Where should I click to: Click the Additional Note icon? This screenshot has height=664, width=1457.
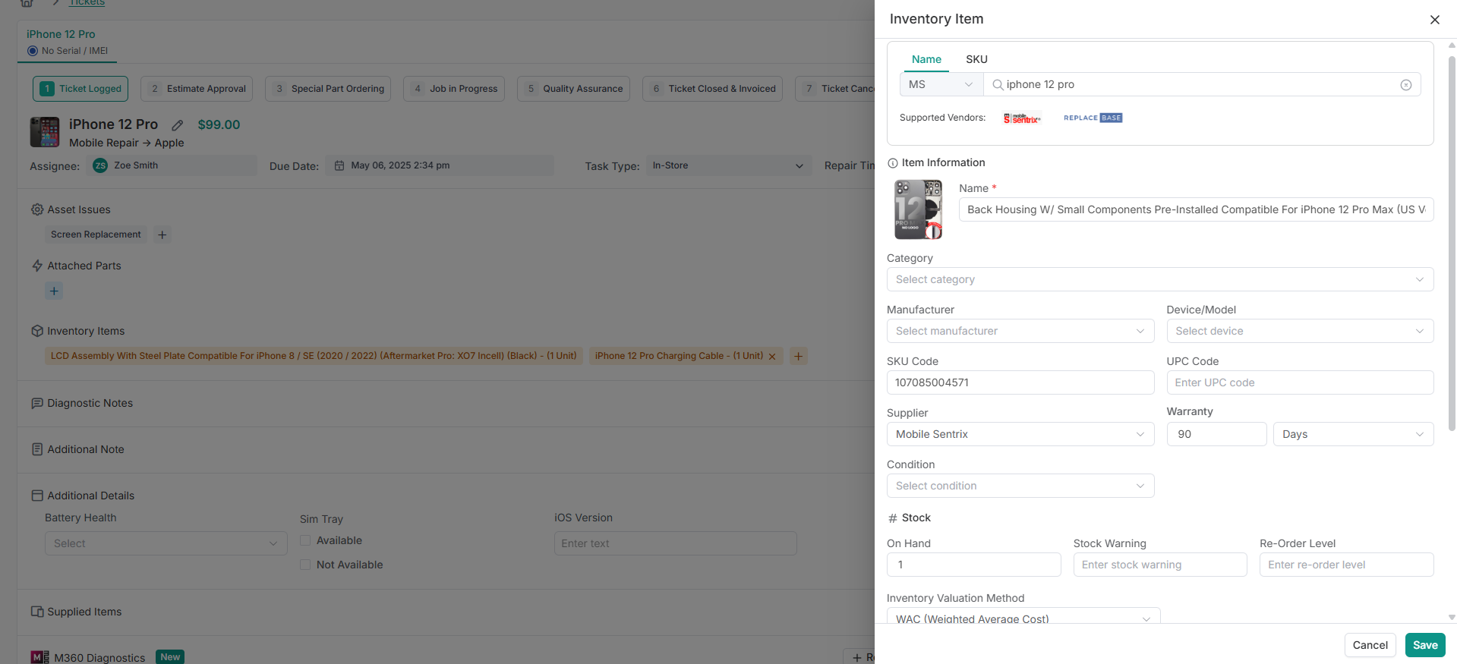point(37,449)
